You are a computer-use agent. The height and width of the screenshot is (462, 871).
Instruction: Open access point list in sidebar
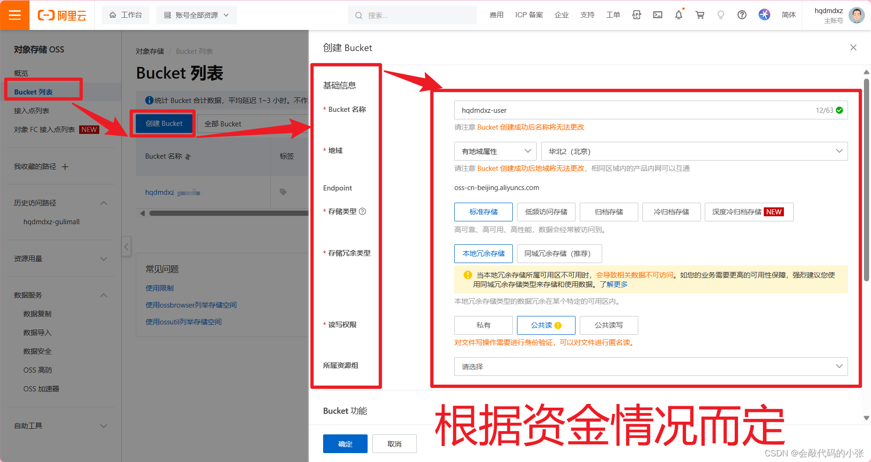31,111
